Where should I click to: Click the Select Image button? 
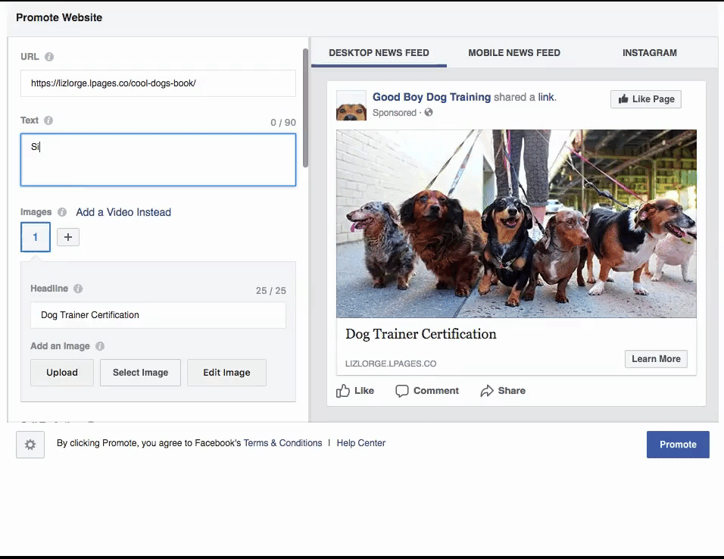[140, 373]
